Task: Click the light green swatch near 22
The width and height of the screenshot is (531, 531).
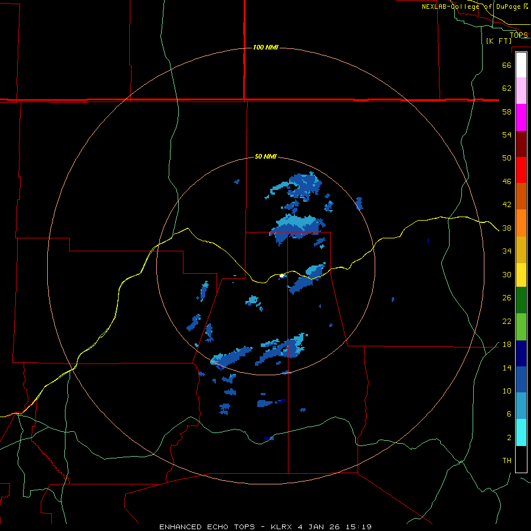Action: (521, 327)
